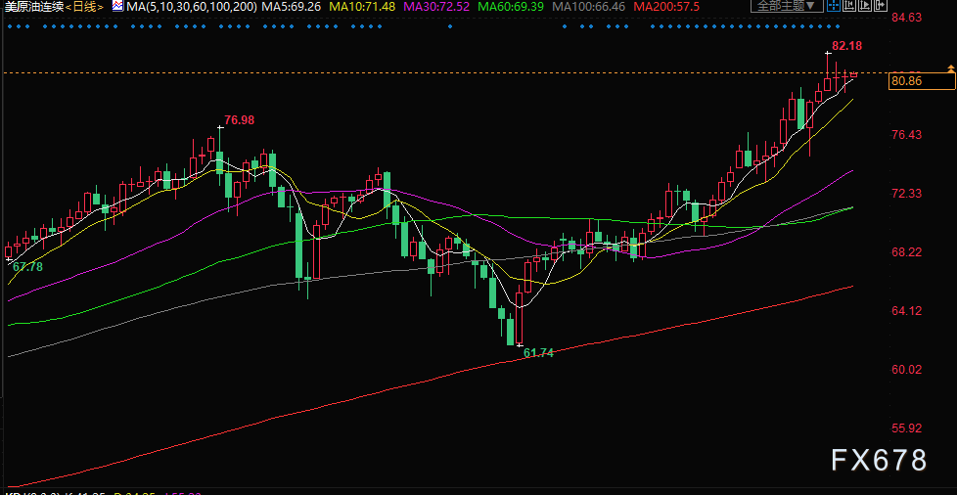The image size is (957, 495).
Task: Select the MA60:69.39 green legend
Action: pos(512,7)
